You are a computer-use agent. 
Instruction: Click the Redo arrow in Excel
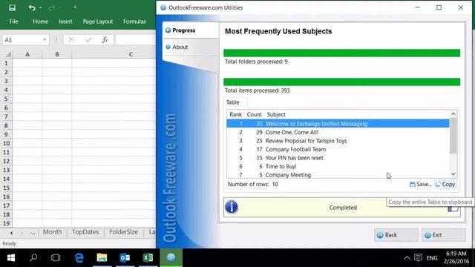pyautogui.click(x=51, y=7)
